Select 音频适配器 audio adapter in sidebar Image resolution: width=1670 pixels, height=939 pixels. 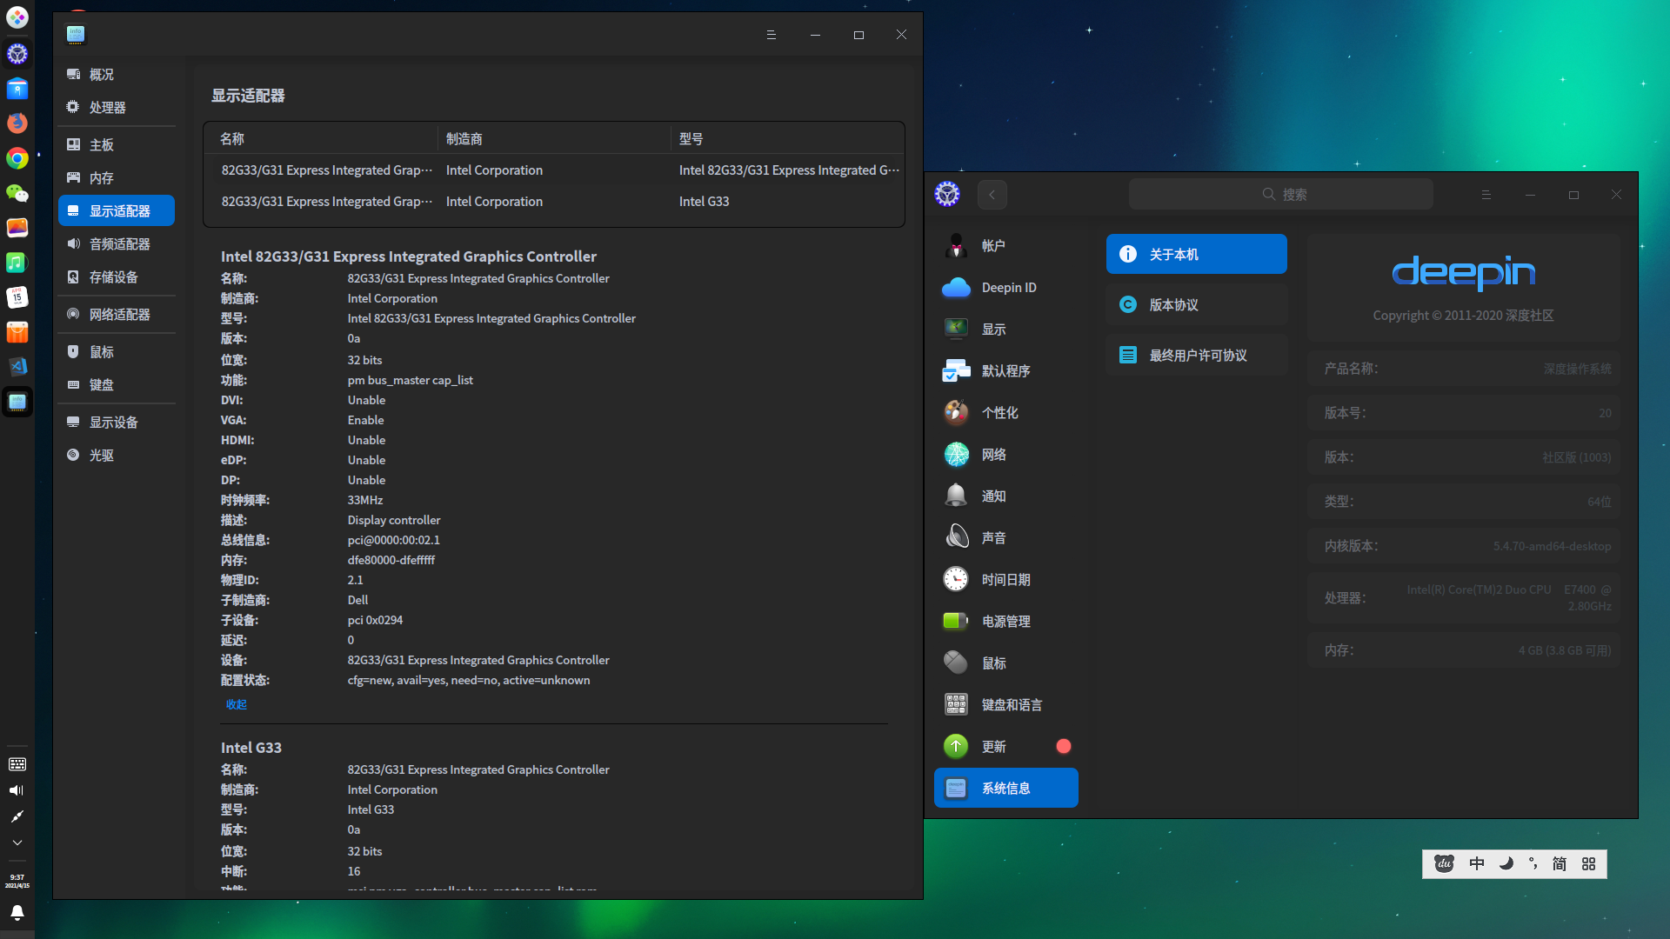click(x=119, y=244)
